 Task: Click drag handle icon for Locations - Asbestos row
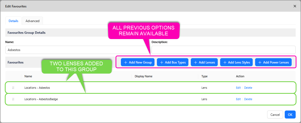pyautogui.click(x=13, y=88)
